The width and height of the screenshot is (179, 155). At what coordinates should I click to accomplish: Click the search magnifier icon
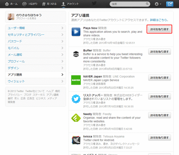coord(147,4)
